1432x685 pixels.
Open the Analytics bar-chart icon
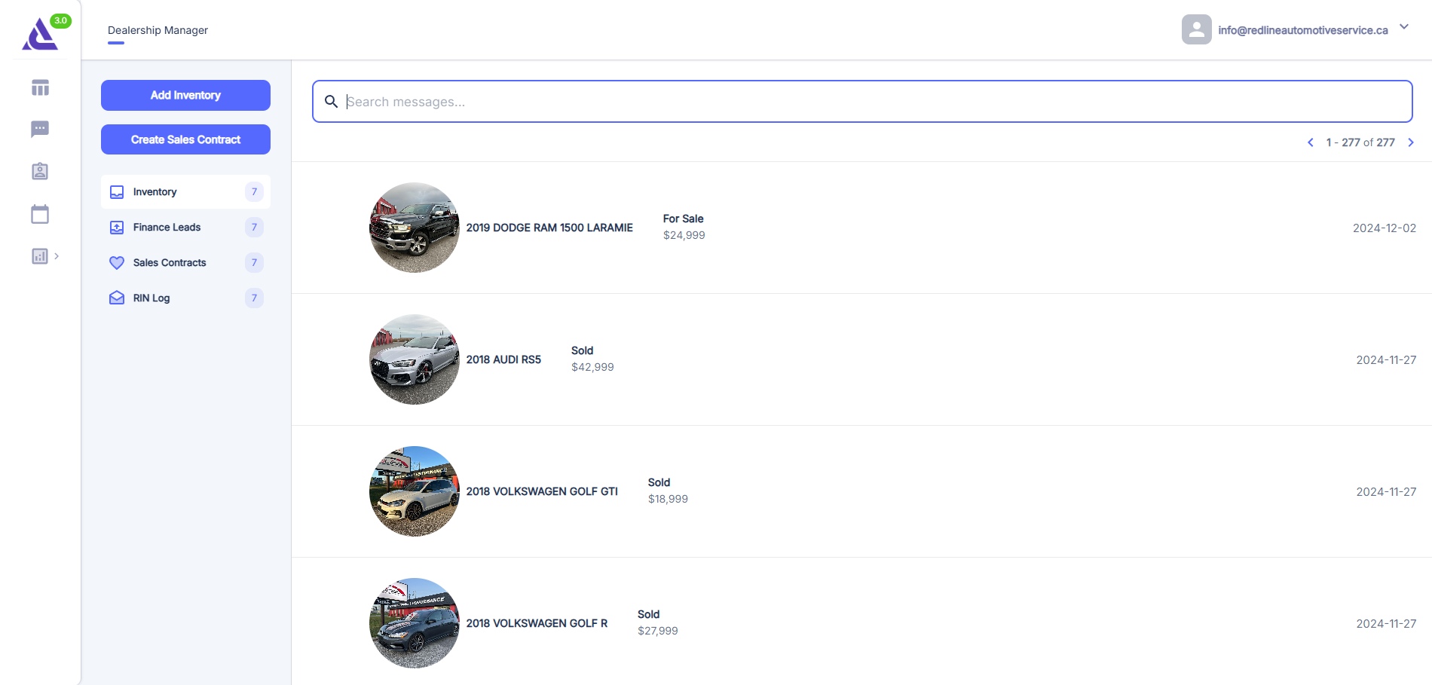click(x=38, y=256)
